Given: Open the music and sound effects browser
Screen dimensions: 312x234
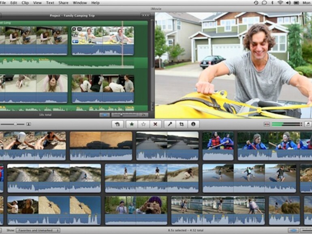Looking at the screenshot, I should click(308, 124).
